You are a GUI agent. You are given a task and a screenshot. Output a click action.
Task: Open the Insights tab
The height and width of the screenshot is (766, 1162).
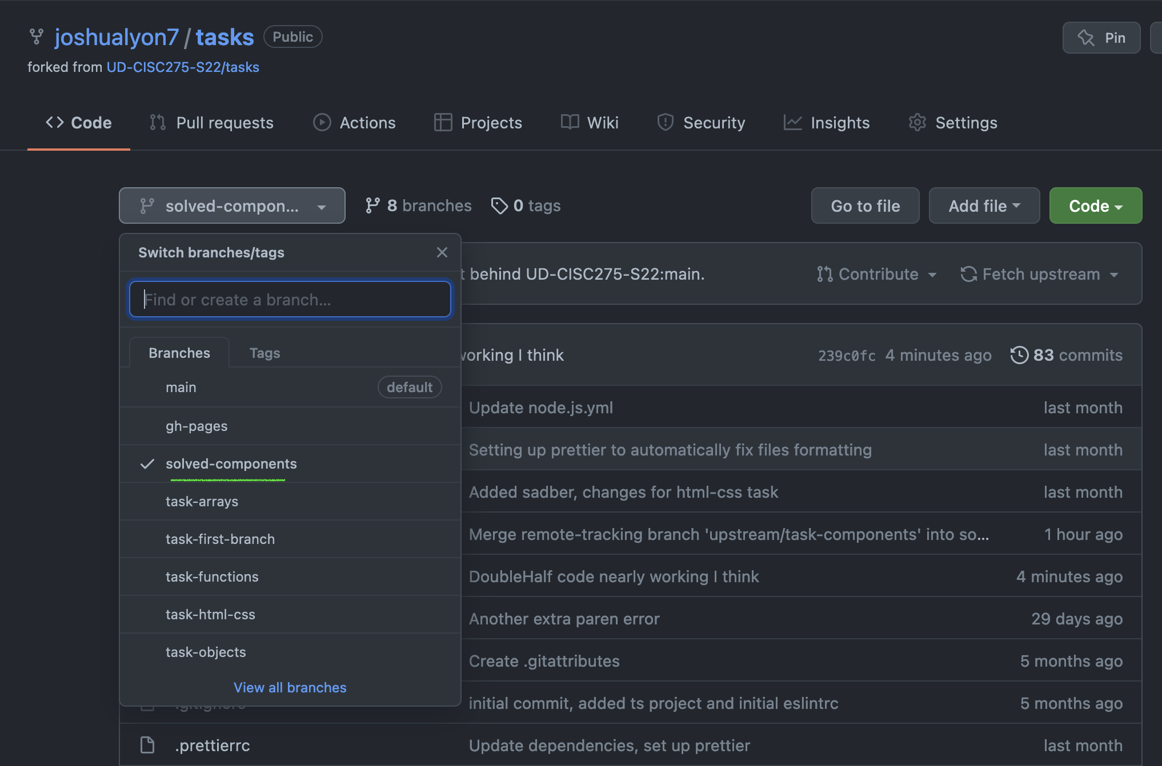point(827,122)
